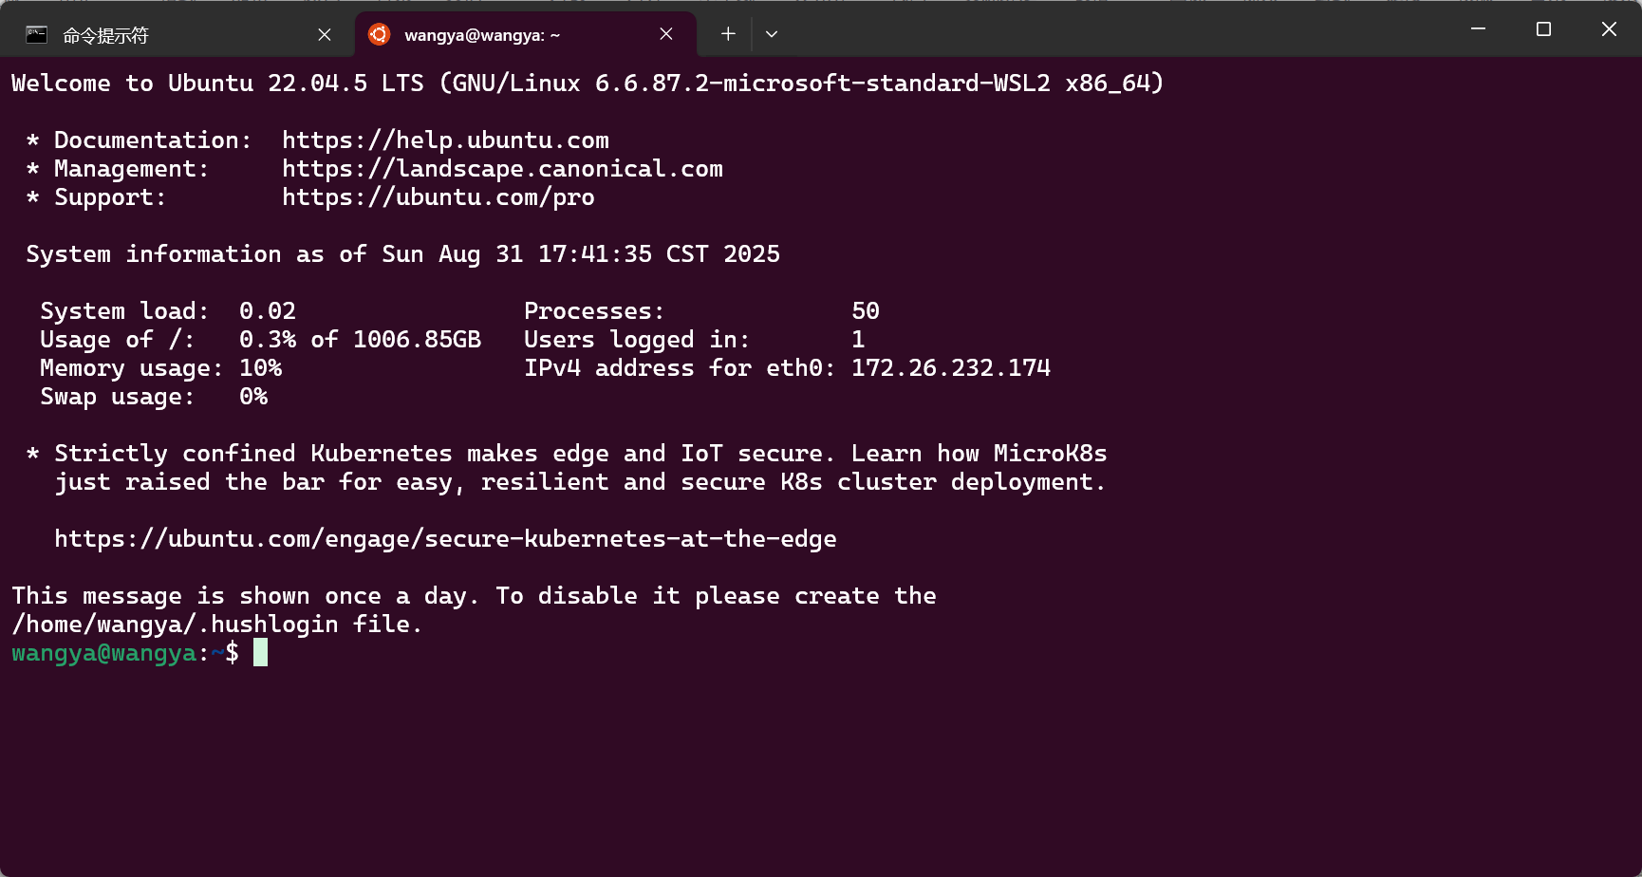The image size is (1642, 877).
Task: Open a new tab with the plus icon
Action: pos(727,33)
